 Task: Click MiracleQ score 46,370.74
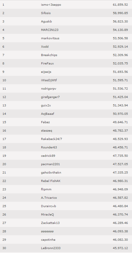tap(120, 214)
